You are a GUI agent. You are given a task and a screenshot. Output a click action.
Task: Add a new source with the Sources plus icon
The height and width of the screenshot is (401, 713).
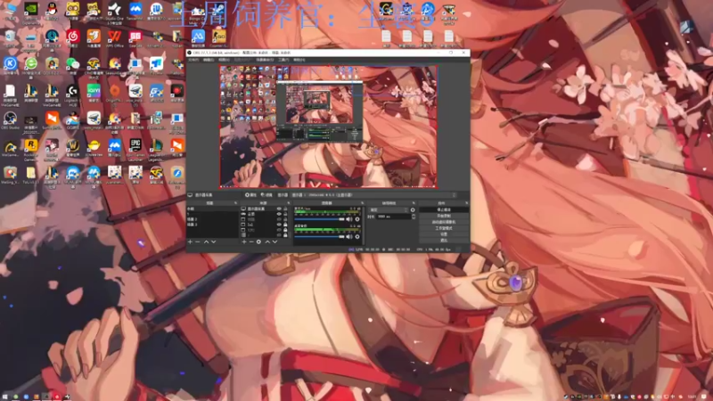tap(243, 241)
